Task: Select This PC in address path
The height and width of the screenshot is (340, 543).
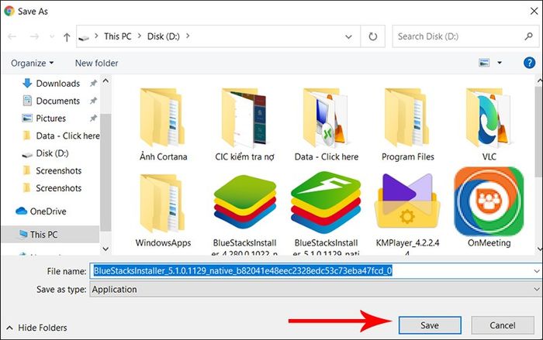Action: pyautogui.click(x=118, y=36)
